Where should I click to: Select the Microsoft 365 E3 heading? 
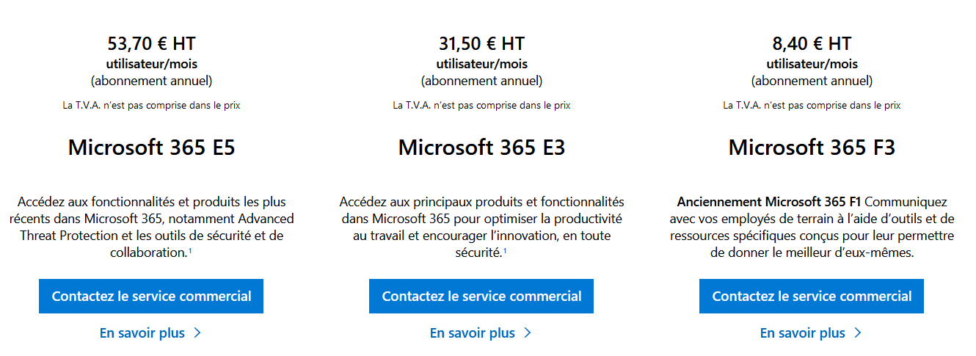(482, 148)
